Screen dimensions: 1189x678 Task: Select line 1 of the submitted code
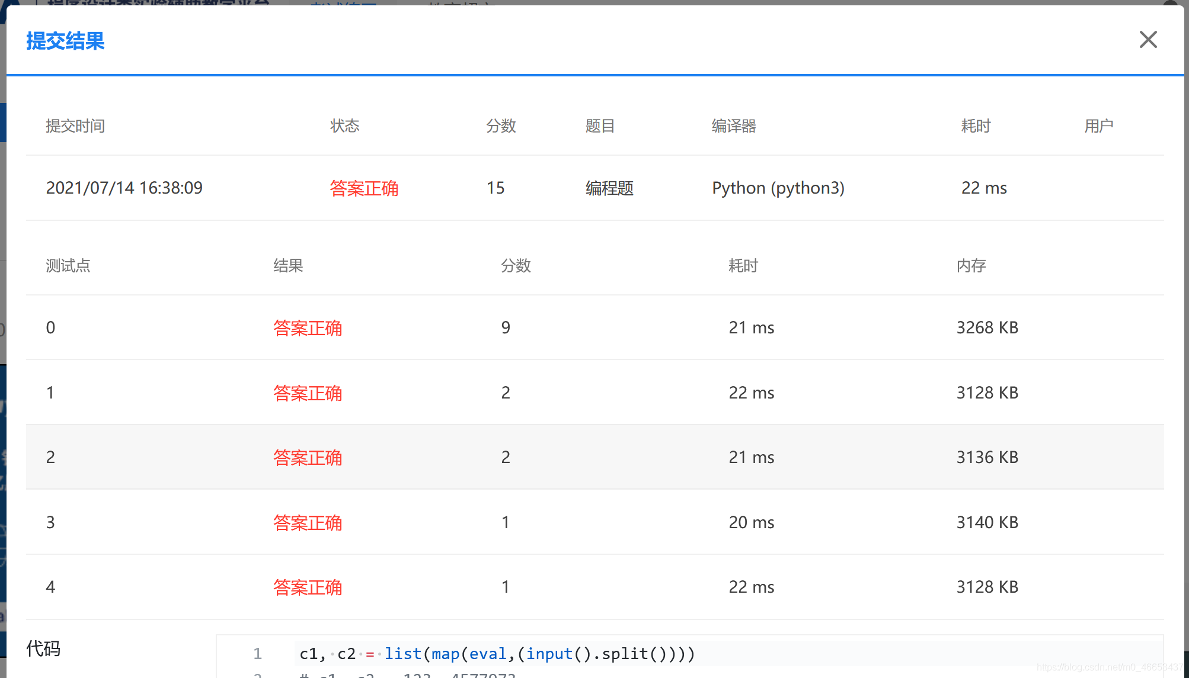coord(496,653)
